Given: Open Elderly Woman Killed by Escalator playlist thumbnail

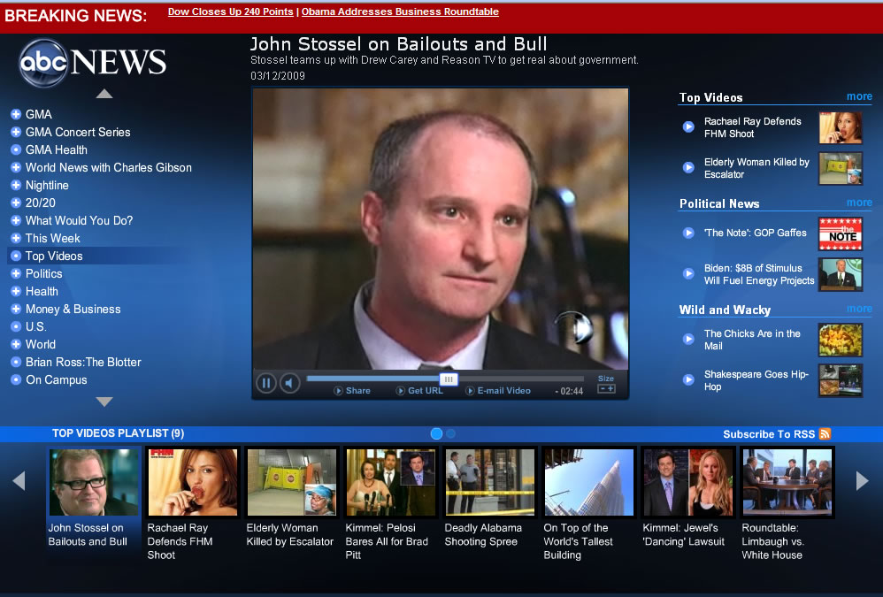Looking at the screenshot, I should [292, 482].
